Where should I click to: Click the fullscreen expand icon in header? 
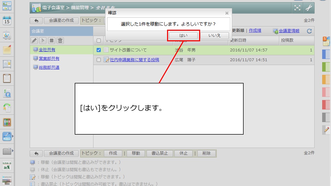click(298, 8)
